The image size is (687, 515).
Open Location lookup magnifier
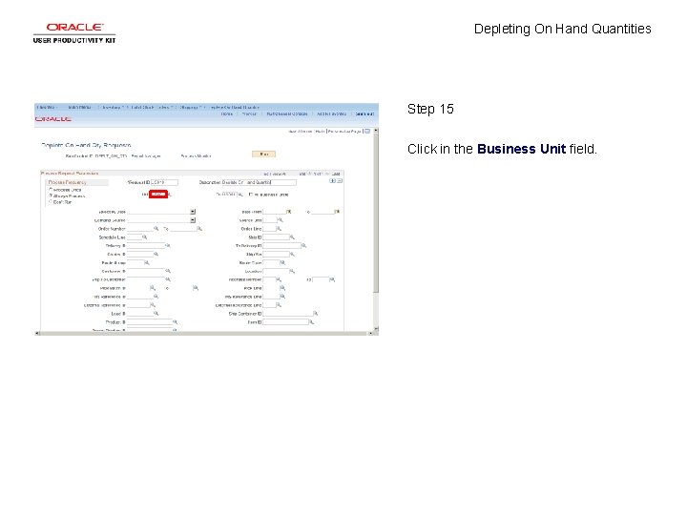292,271
